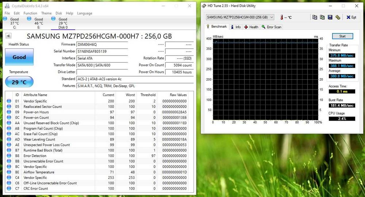Viewport: 365px width, 197px height.
Task: Select the Wear Leveling Count attribute text
Action: point(39,139)
